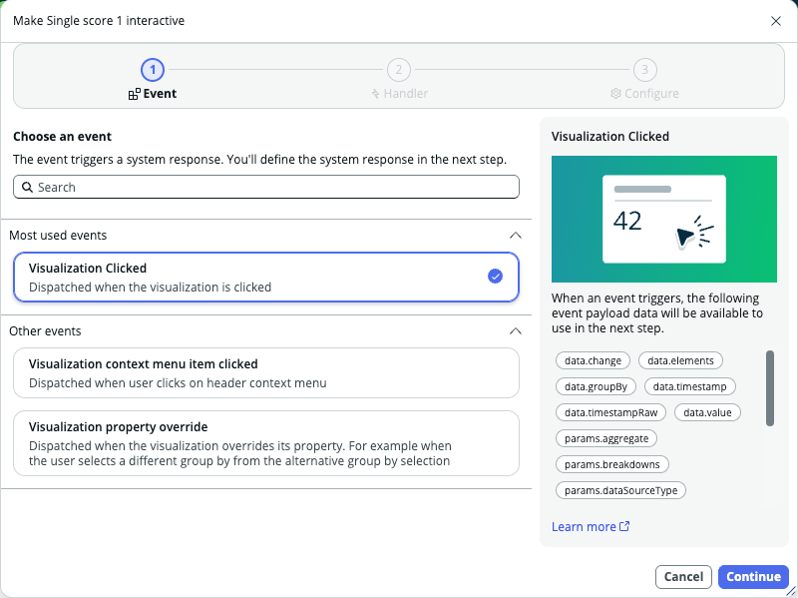Choose Visualization property override event
Image resolution: width=798 pixels, height=598 pixels.
click(266, 443)
